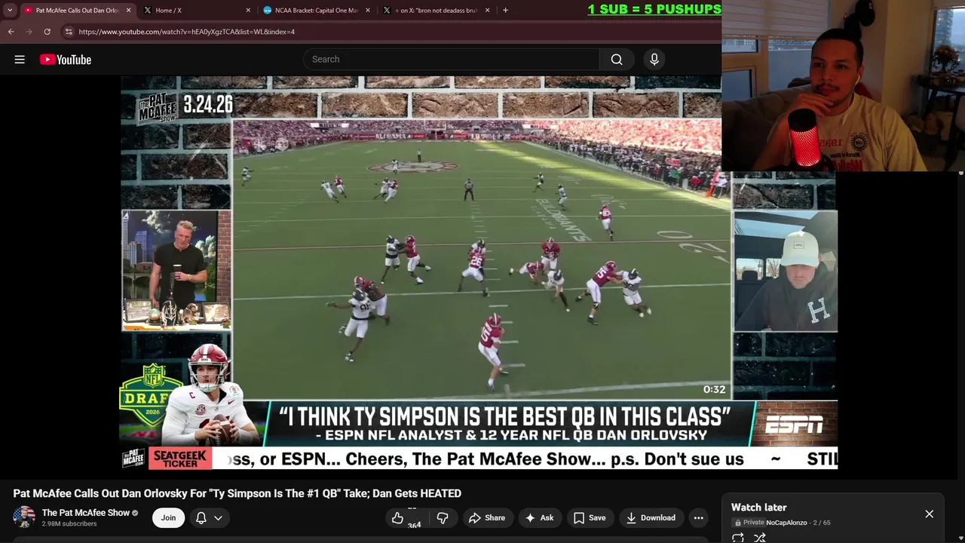This screenshot has width=965, height=543.
Task: Close the Watch later playlist panel
Action: pos(929,514)
